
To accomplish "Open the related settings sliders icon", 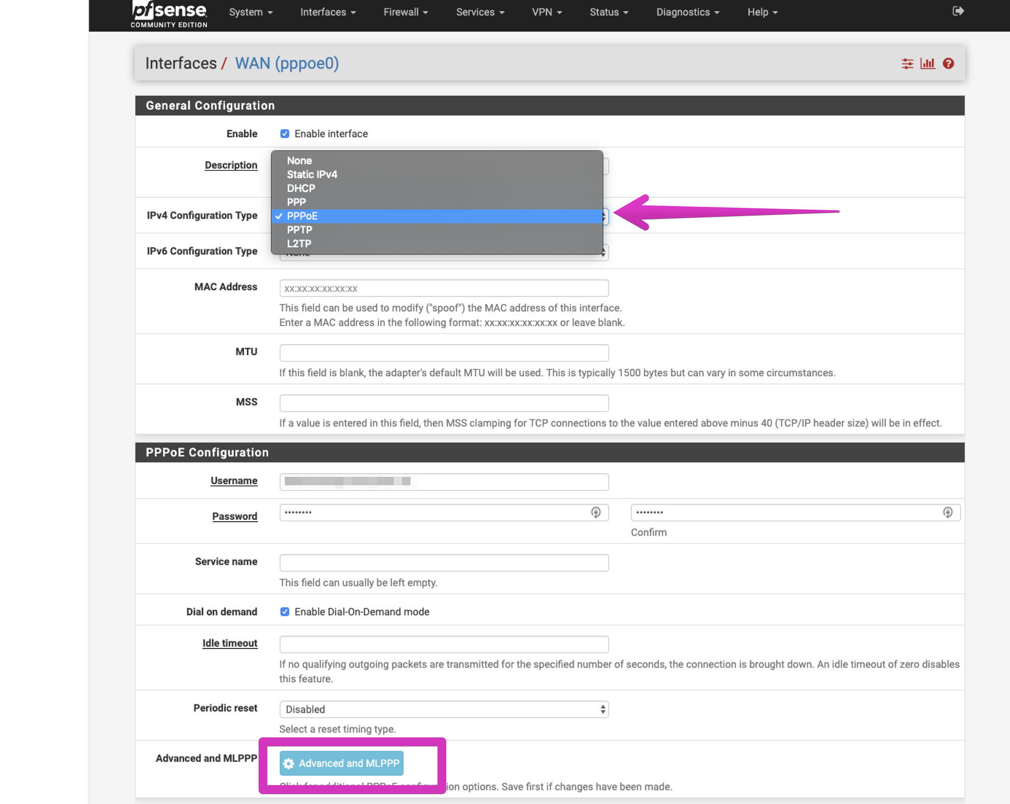I will point(907,64).
